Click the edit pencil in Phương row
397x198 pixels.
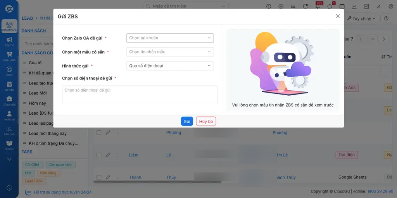(108, 133)
